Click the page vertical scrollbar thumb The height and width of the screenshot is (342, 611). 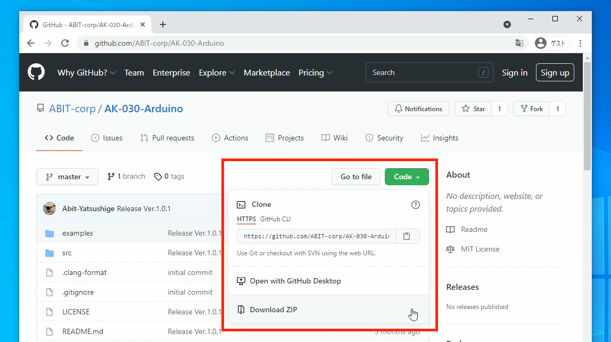(587, 116)
